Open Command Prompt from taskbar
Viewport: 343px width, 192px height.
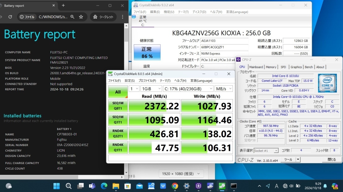coord(234,186)
